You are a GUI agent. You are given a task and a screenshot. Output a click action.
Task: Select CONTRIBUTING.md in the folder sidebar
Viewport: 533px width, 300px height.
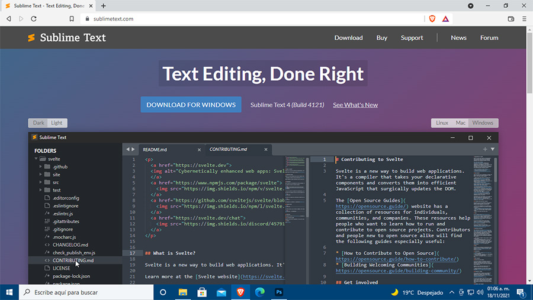75,260
